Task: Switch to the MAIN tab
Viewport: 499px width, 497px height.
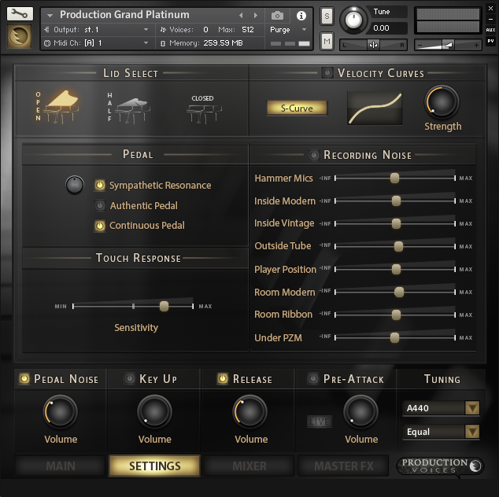Action: (61, 466)
